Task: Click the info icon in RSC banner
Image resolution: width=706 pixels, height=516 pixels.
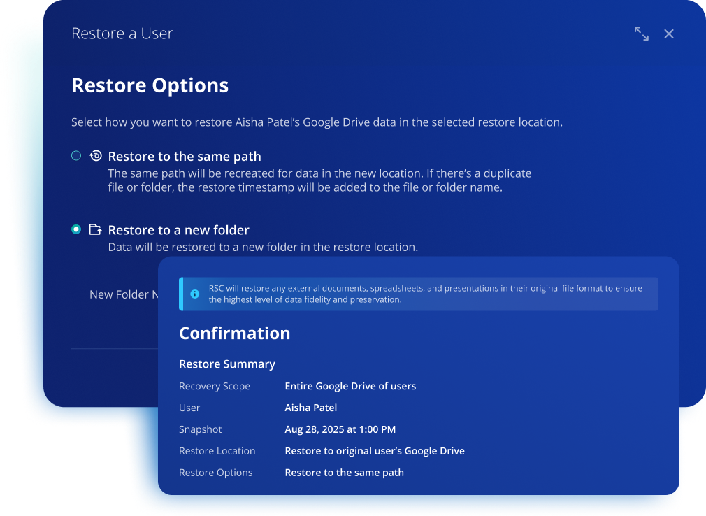Action: coord(195,294)
